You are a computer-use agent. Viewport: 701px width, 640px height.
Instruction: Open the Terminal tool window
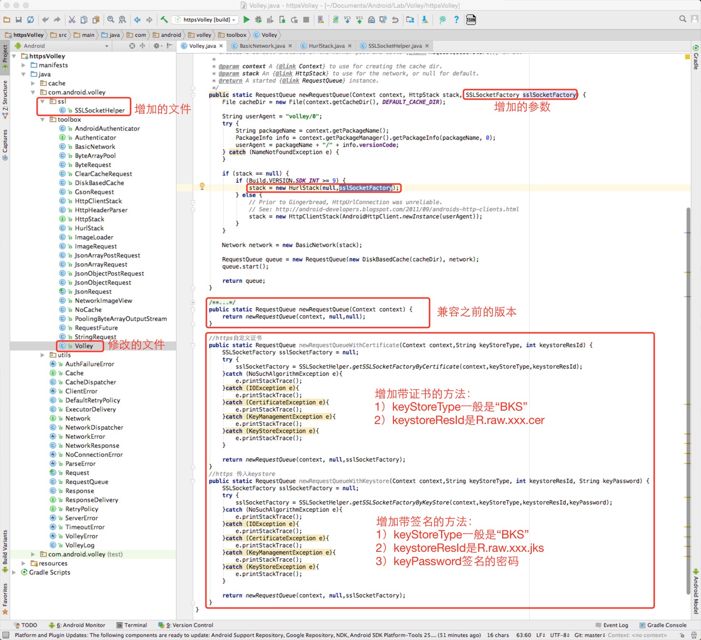[132, 625]
